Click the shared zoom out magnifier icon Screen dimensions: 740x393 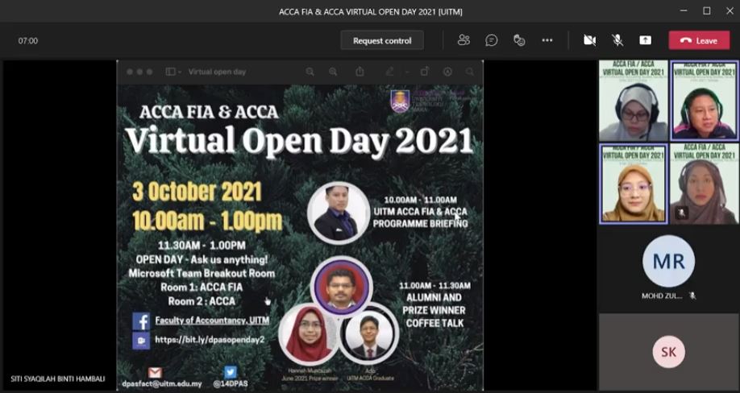[x=310, y=72]
